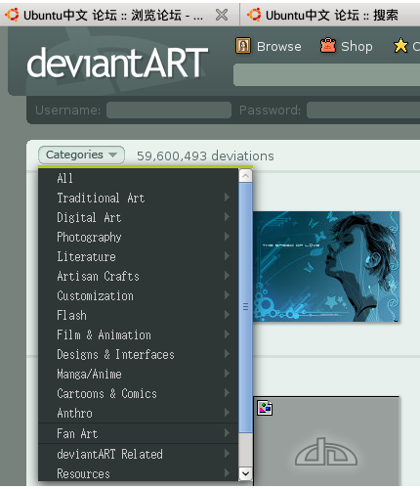Click the category list scroll up arrow

tap(245, 176)
